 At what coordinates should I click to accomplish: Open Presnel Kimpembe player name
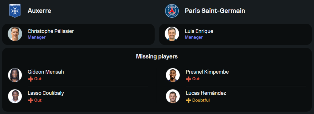pyautogui.click(x=207, y=72)
